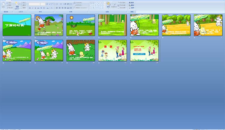Click the Columns icon in paragraph group
This screenshot has width=225, height=130.
(71, 8)
